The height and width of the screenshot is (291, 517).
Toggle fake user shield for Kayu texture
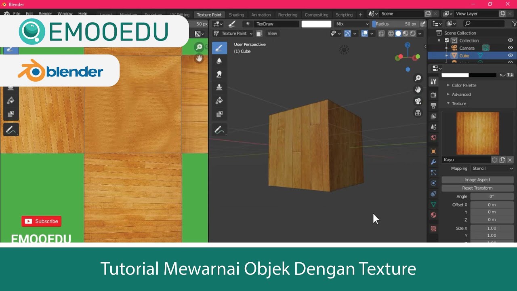pos(495,160)
